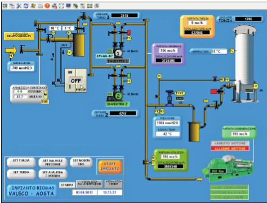
Task: Toggle the chiller OFF switch panel
Action: 75,80
